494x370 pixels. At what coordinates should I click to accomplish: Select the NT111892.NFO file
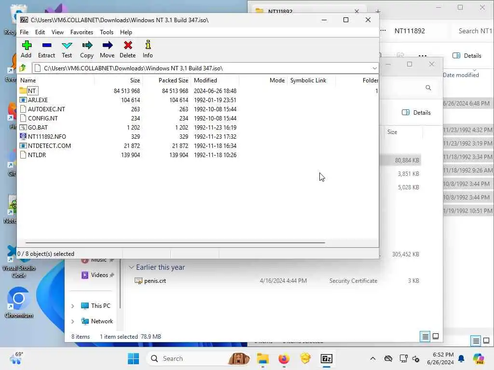coord(47,136)
